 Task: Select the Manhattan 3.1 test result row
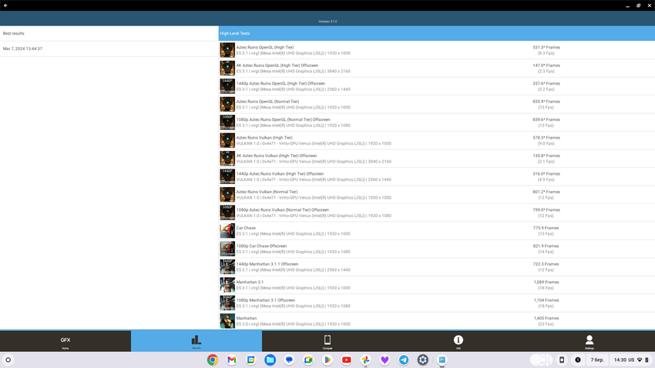[x=385, y=285]
